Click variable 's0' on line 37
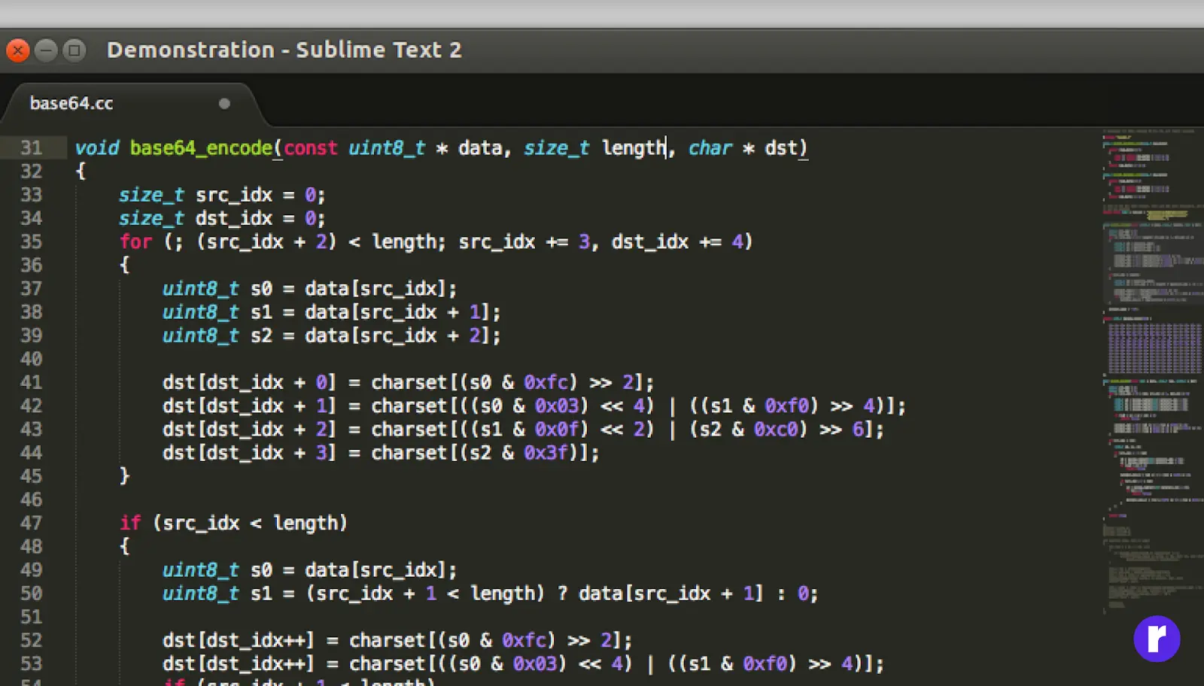1204x686 pixels. 261,289
